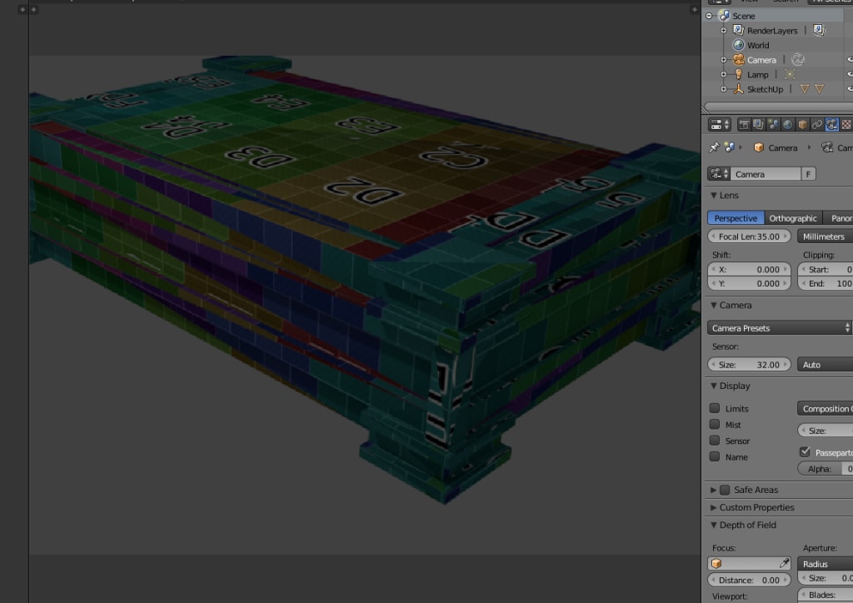The height and width of the screenshot is (603, 853).
Task: Click second mesh triangle icon beside SketchUp
Action: [x=819, y=89]
